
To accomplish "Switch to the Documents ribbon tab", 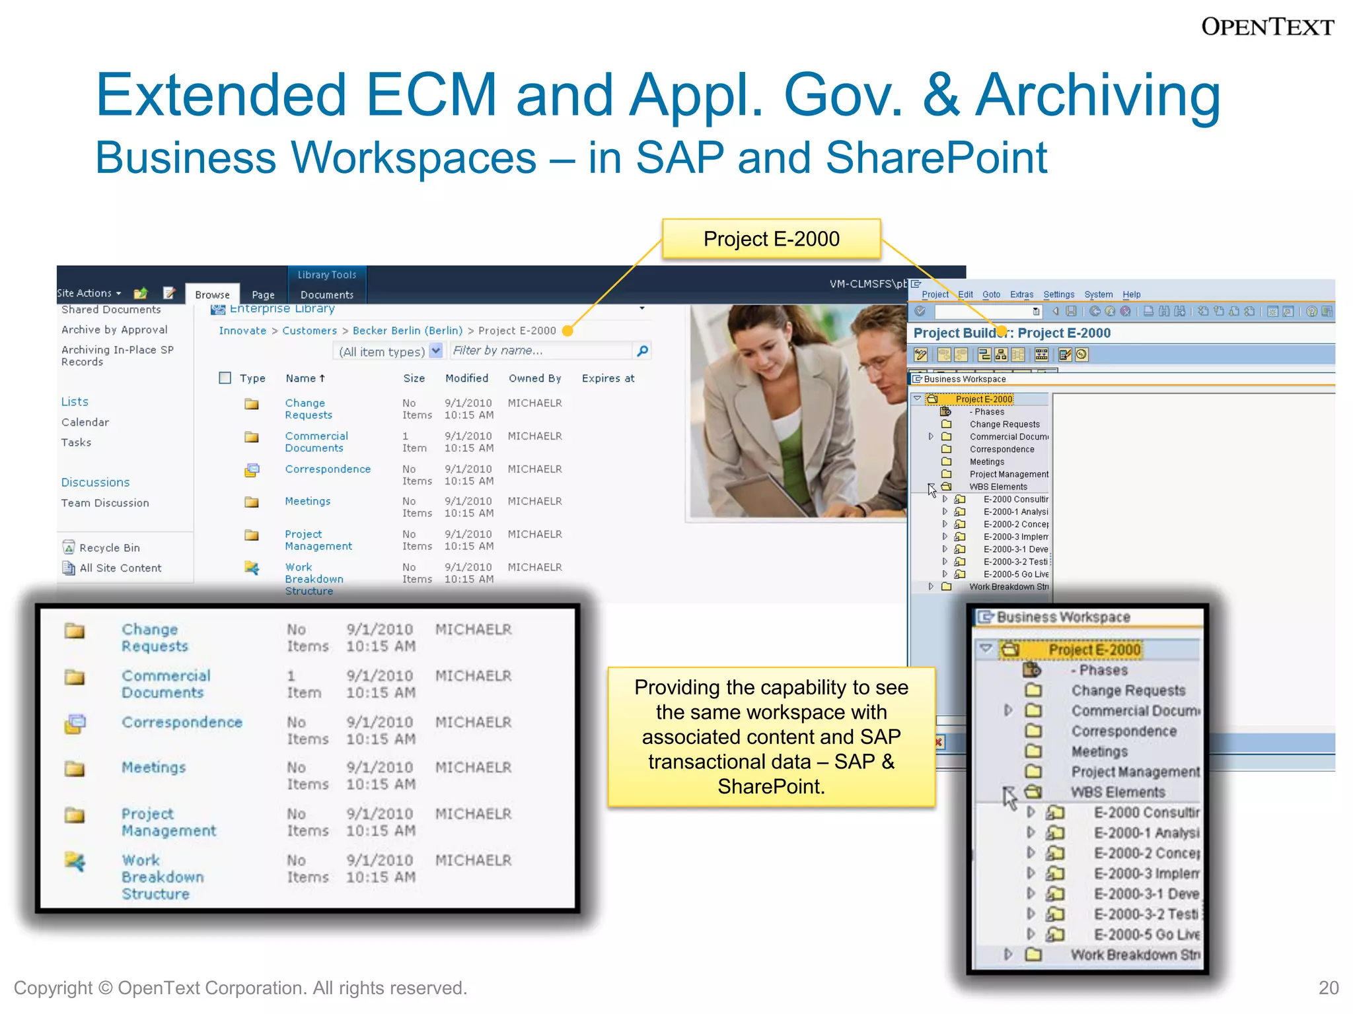I will click(x=327, y=294).
